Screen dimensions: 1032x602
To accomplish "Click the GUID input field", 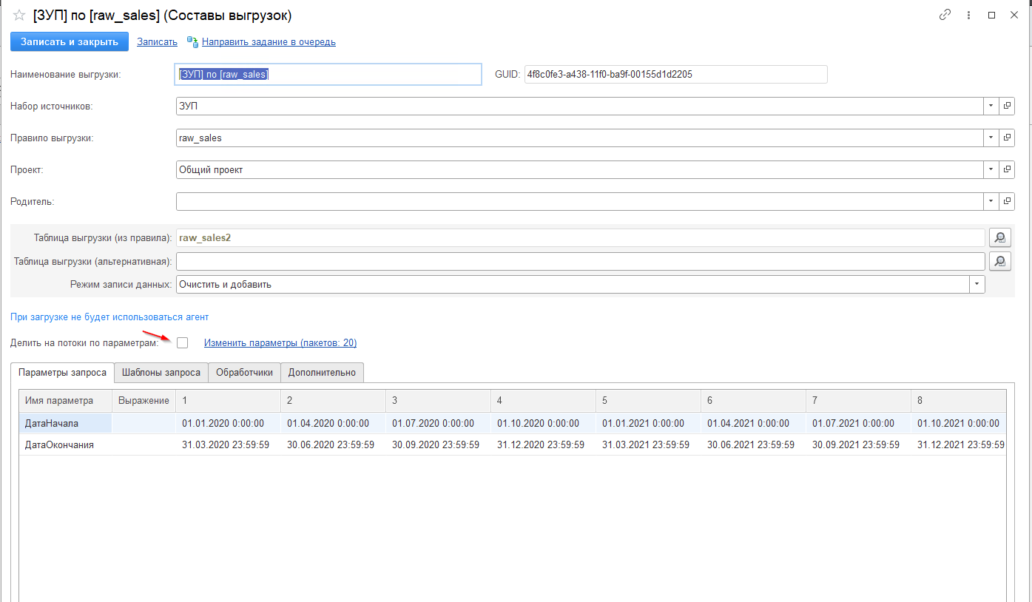I will pyautogui.click(x=675, y=75).
